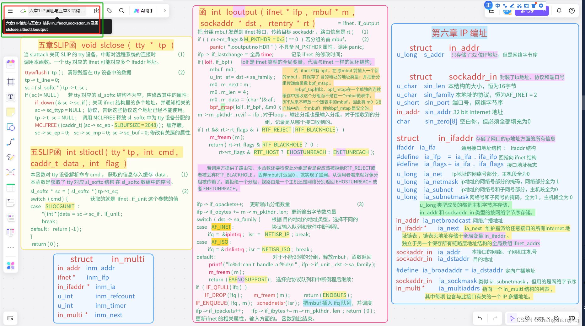The width and height of the screenshot is (585, 326).
Task: Open the AI助手 assistant
Action: point(144,11)
